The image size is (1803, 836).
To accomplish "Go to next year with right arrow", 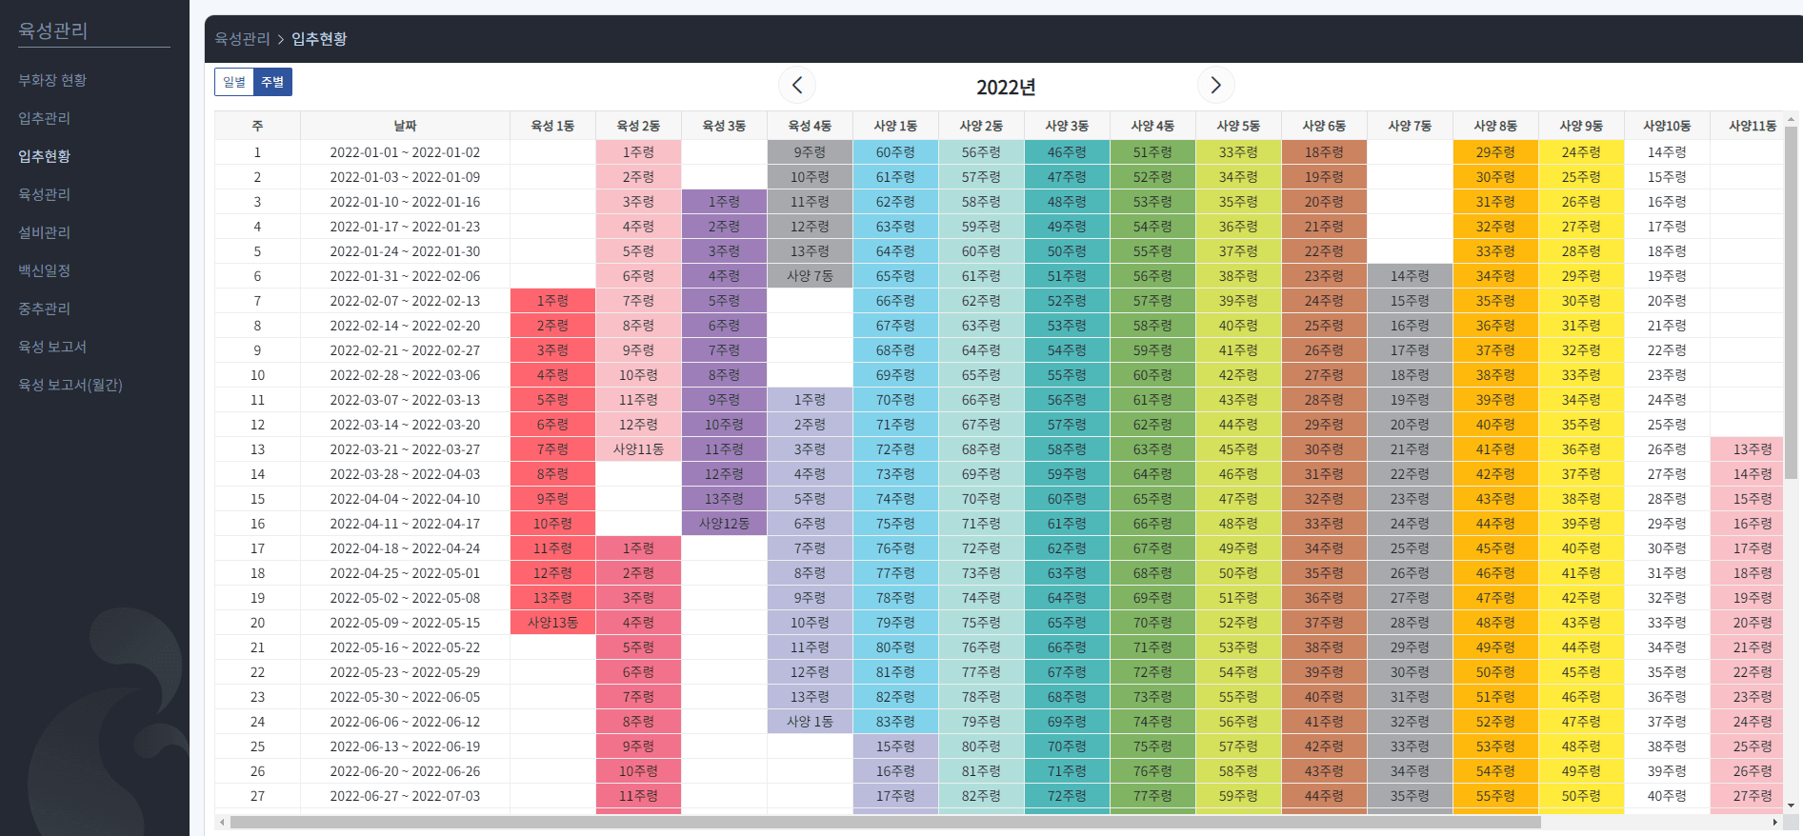I will [x=1215, y=85].
